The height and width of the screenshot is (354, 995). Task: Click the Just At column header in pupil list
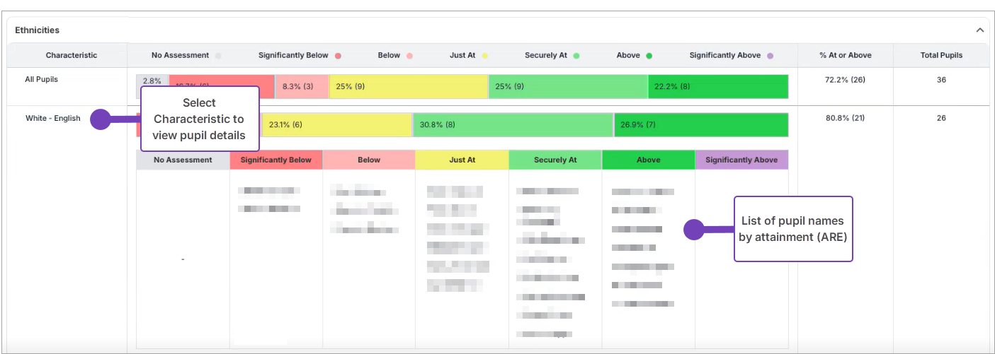pos(462,160)
